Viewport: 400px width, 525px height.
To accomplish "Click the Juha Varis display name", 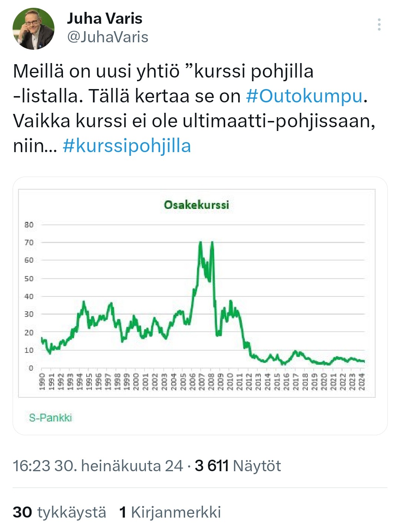I will point(104,19).
